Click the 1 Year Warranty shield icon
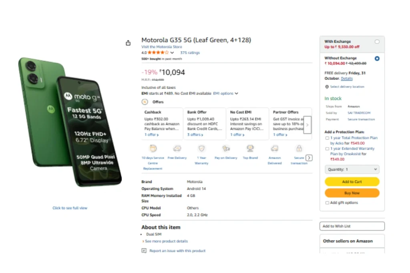The image size is (410, 273). 202,149
